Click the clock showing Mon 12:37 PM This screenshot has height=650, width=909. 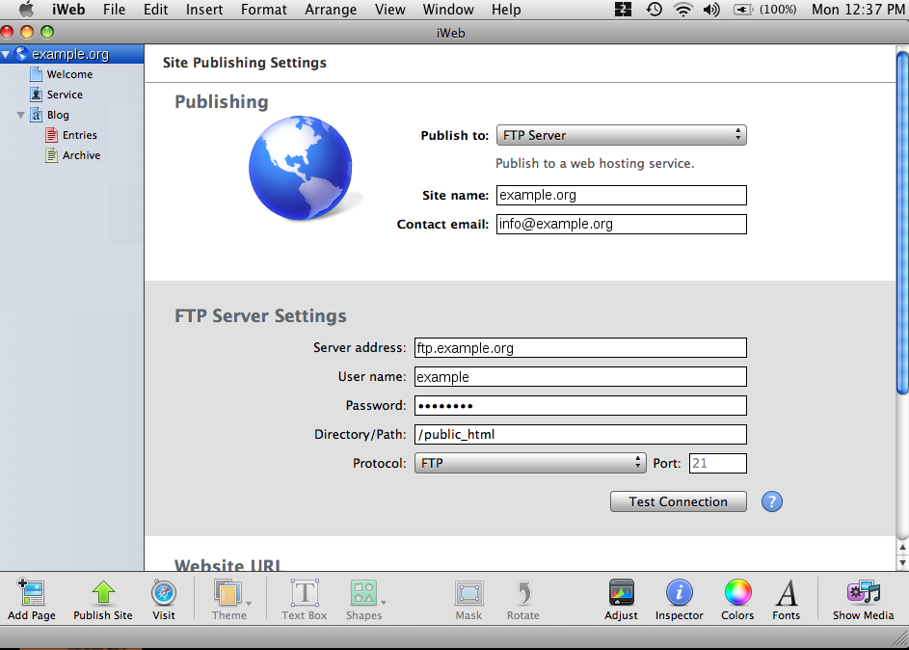(x=859, y=10)
